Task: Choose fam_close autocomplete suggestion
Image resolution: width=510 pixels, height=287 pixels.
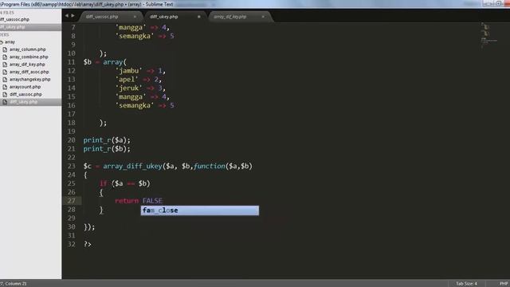Action: click(200, 210)
